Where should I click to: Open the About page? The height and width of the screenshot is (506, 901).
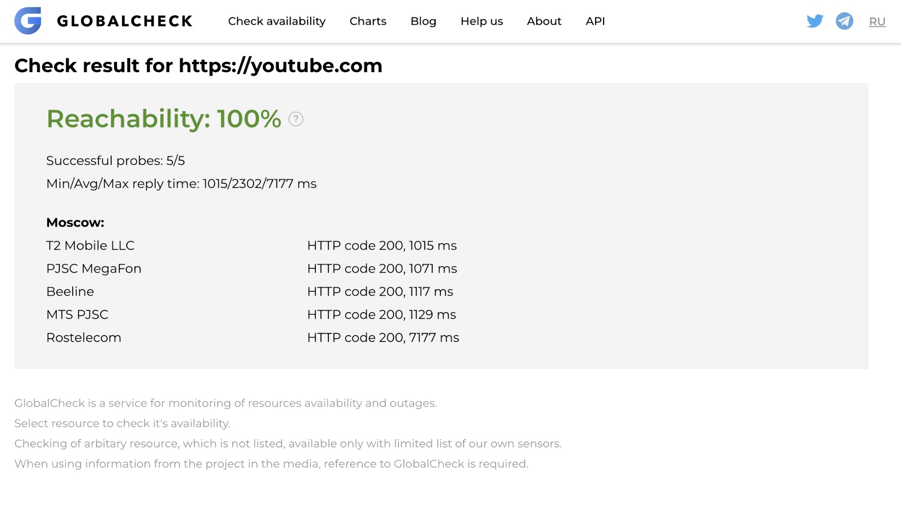[544, 21]
